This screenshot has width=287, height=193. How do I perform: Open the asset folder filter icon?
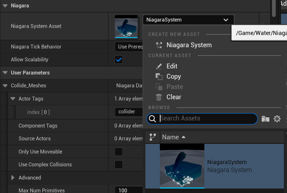(266, 119)
